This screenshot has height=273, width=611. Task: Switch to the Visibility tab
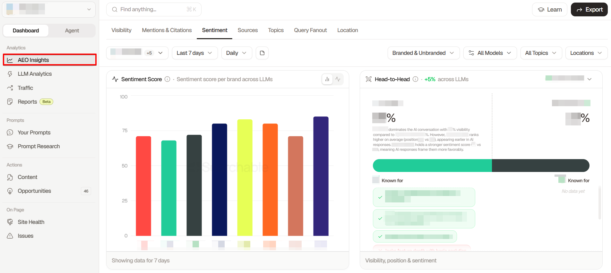(121, 30)
